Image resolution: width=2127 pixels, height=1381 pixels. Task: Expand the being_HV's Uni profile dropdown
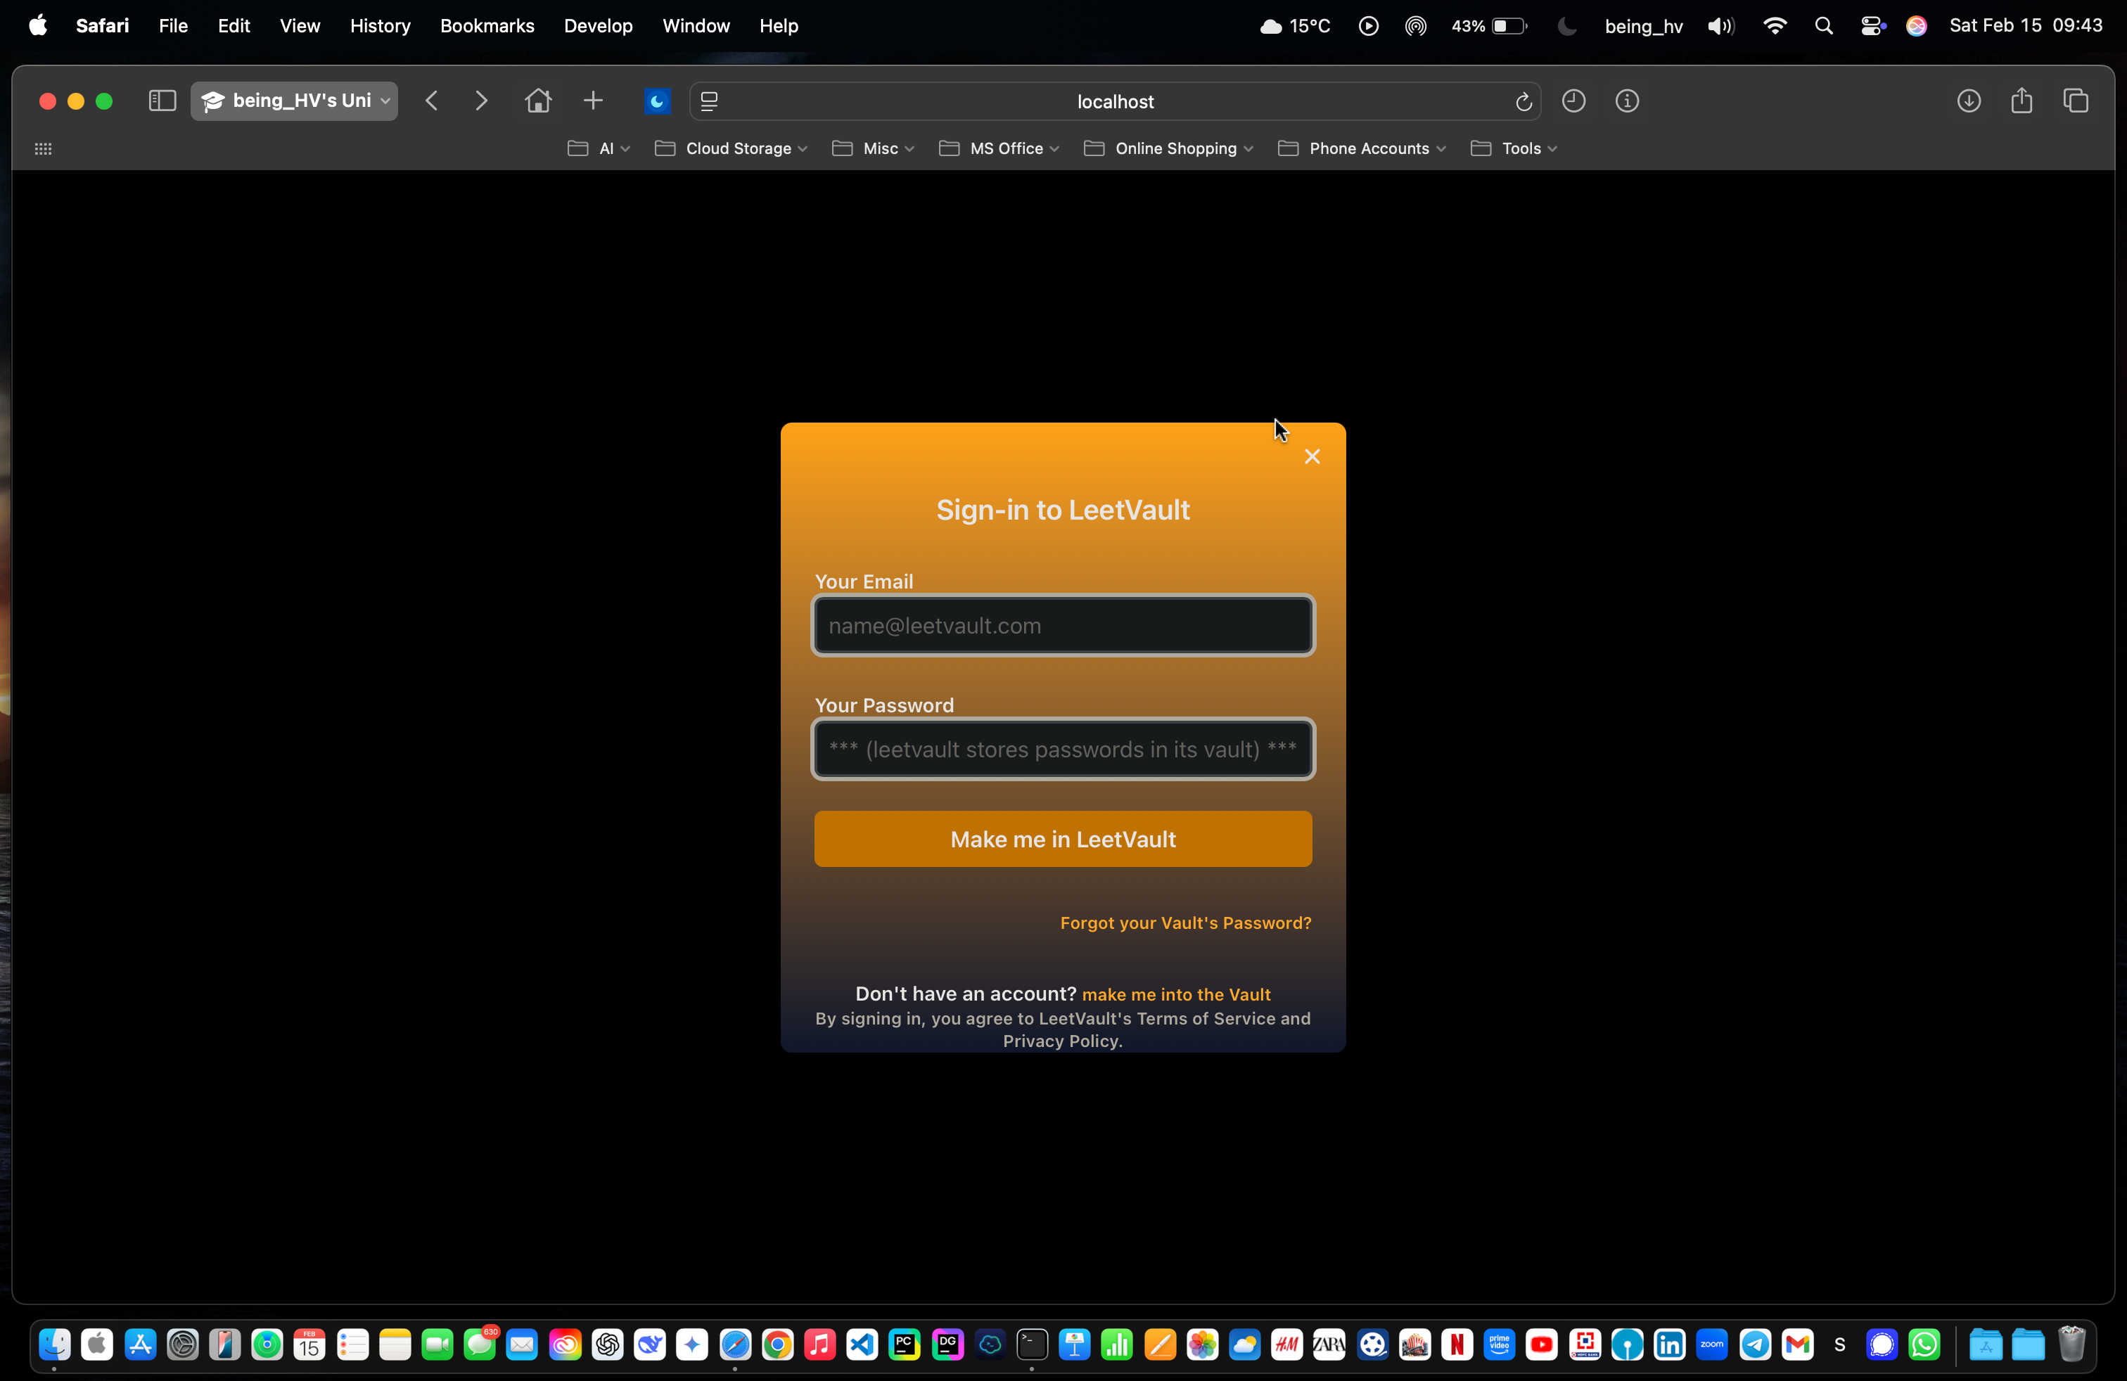(x=294, y=101)
